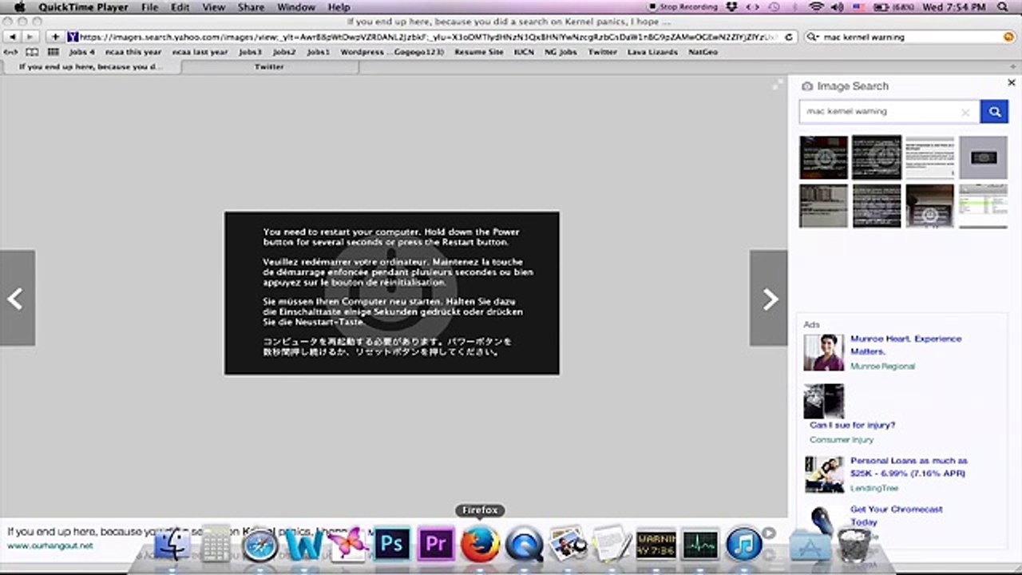Open 'Can I sue for injury?' ad
The image size is (1022, 575).
point(852,426)
